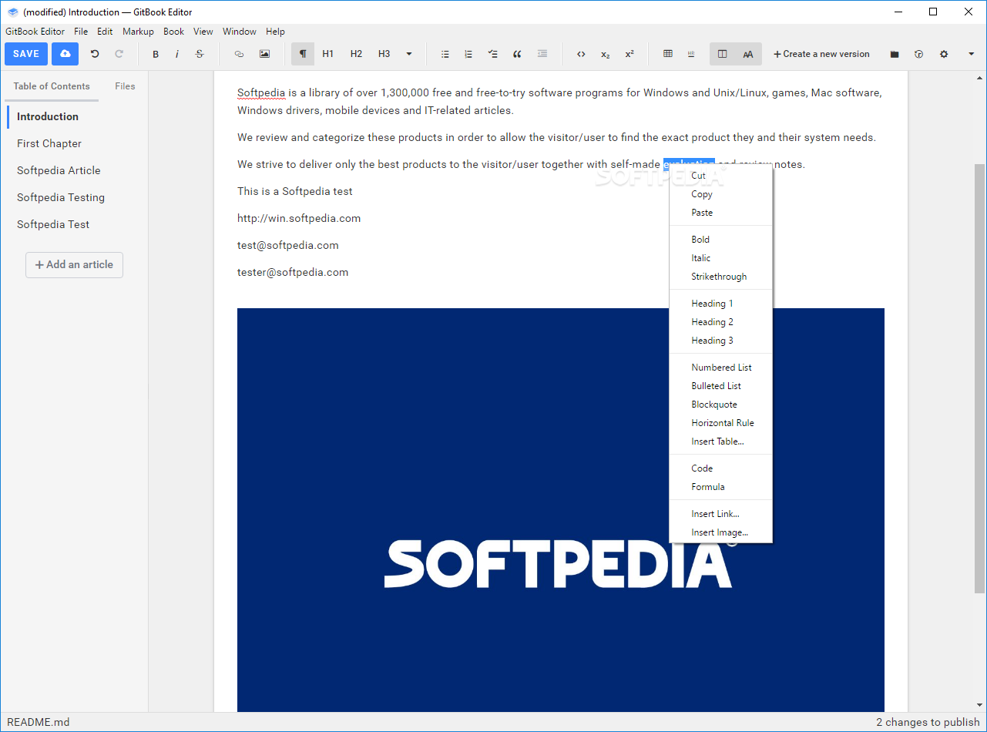The width and height of the screenshot is (987, 732).
Task: Click the numbered list toolbar icon
Action: click(x=468, y=54)
